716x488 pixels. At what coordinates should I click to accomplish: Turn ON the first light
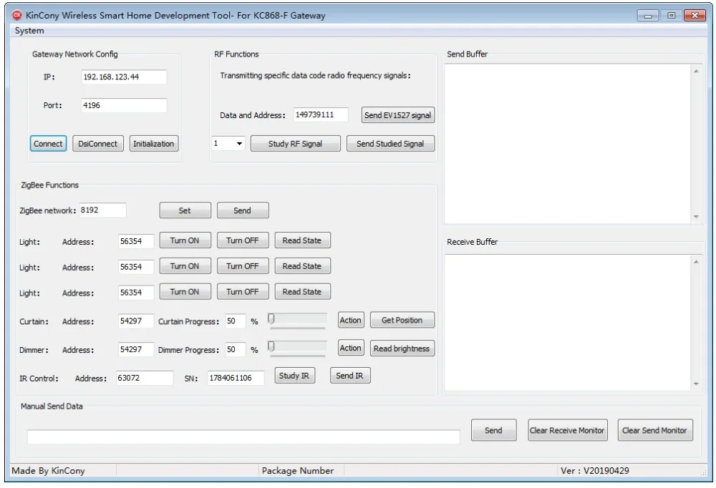pyautogui.click(x=185, y=240)
